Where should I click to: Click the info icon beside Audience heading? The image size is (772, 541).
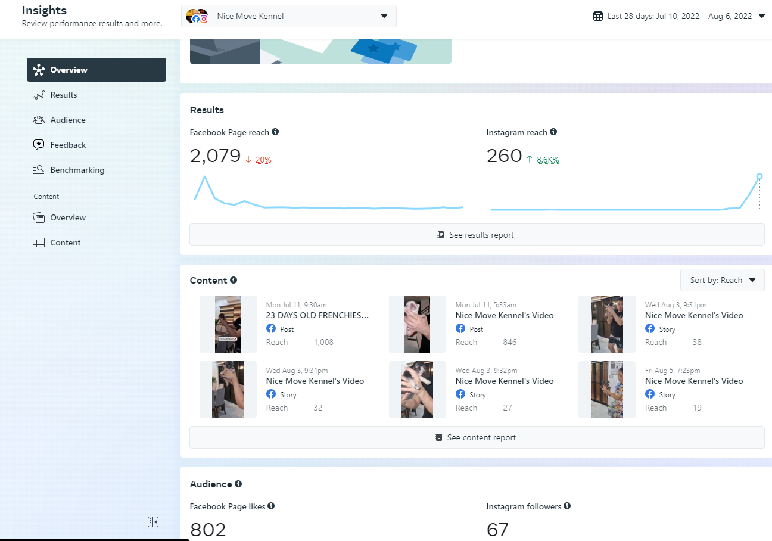tap(238, 484)
